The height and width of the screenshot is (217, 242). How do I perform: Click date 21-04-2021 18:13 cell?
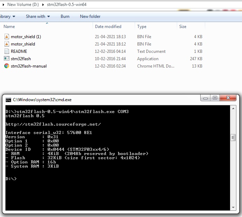tap(110, 37)
